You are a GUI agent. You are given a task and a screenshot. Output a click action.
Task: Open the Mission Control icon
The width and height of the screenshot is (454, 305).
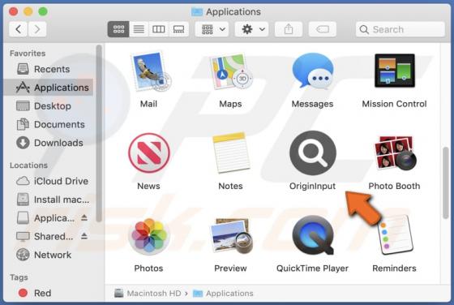click(x=395, y=71)
